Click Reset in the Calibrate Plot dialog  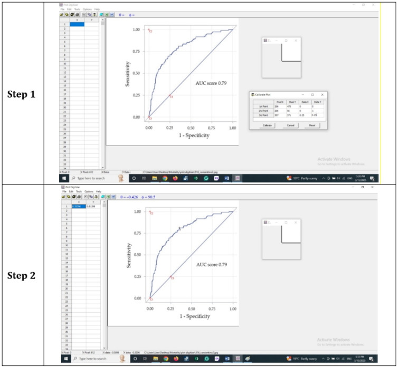click(312, 125)
